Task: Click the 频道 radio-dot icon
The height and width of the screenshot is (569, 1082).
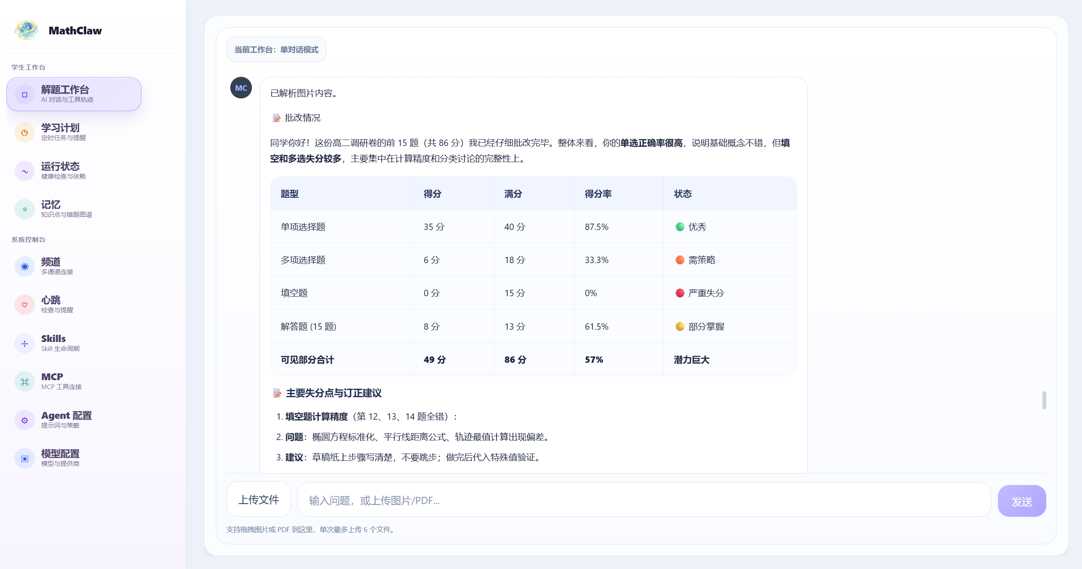Action: click(25, 266)
